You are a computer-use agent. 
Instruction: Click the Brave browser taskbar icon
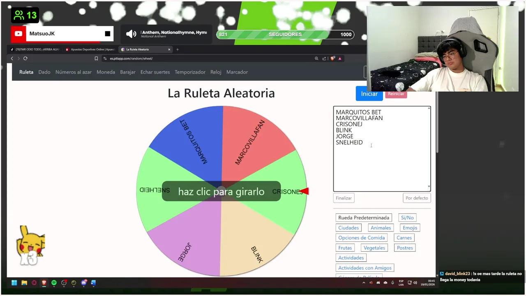click(x=44, y=283)
